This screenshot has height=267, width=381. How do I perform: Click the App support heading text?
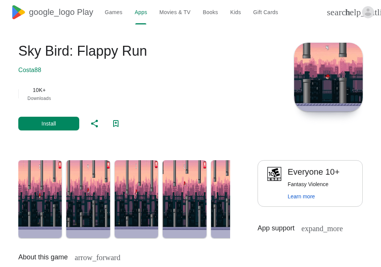276,228
